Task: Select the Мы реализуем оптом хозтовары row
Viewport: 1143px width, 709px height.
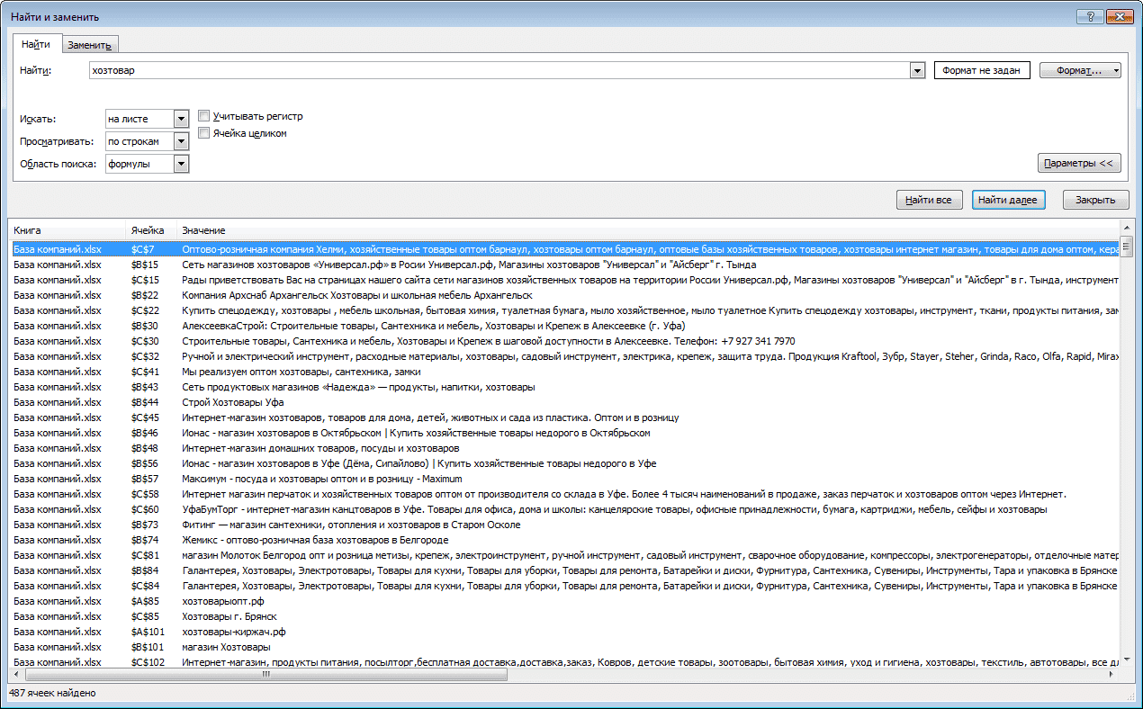Action: coord(563,372)
